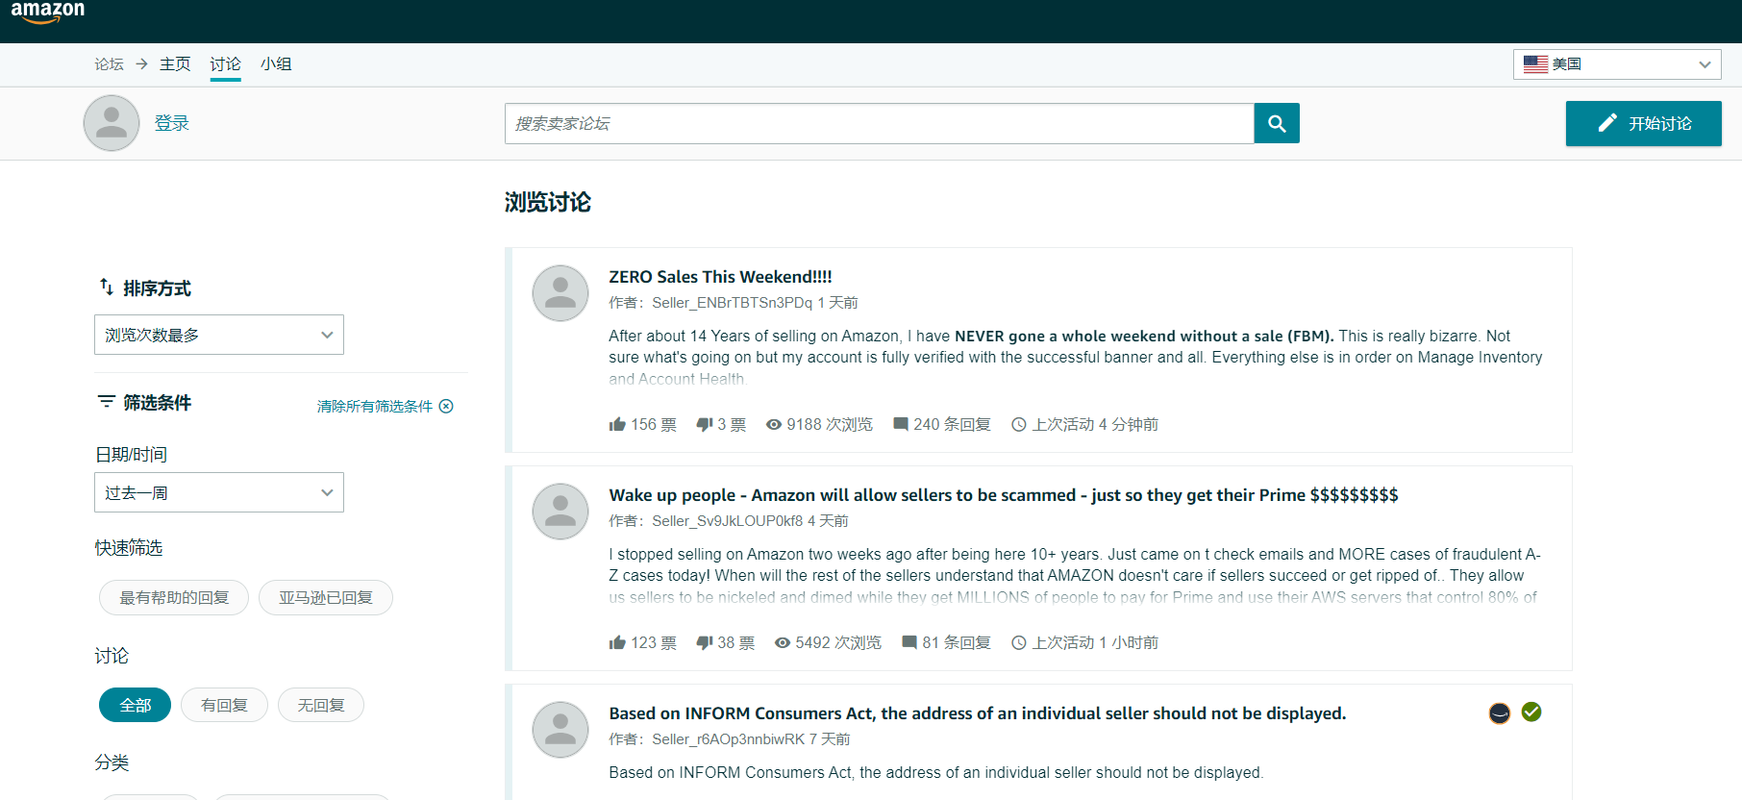This screenshot has height=800, width=1742.
Task: Click the 浏览讨论 heading
Action: click(x=548, y=202)
